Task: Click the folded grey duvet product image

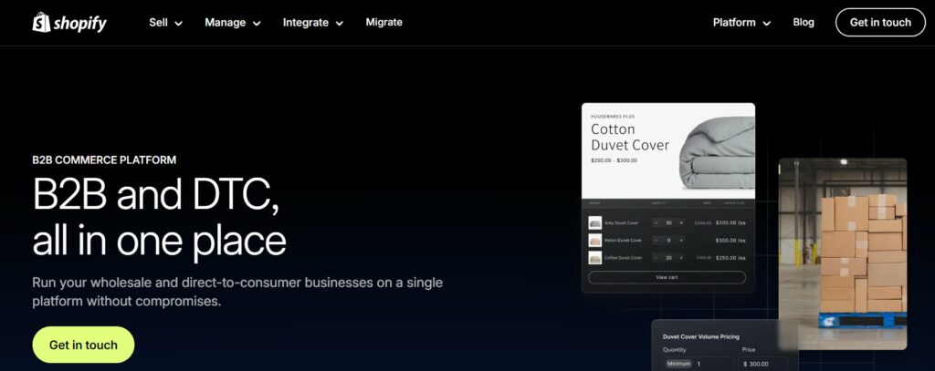Action: pyautogui.click(x=718, y=153)
